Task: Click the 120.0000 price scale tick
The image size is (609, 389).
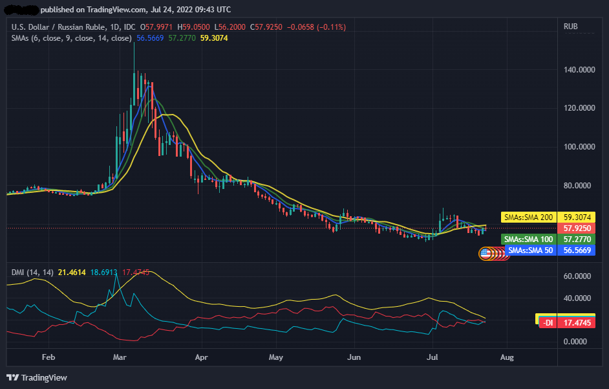Action: tap(579, 107)
